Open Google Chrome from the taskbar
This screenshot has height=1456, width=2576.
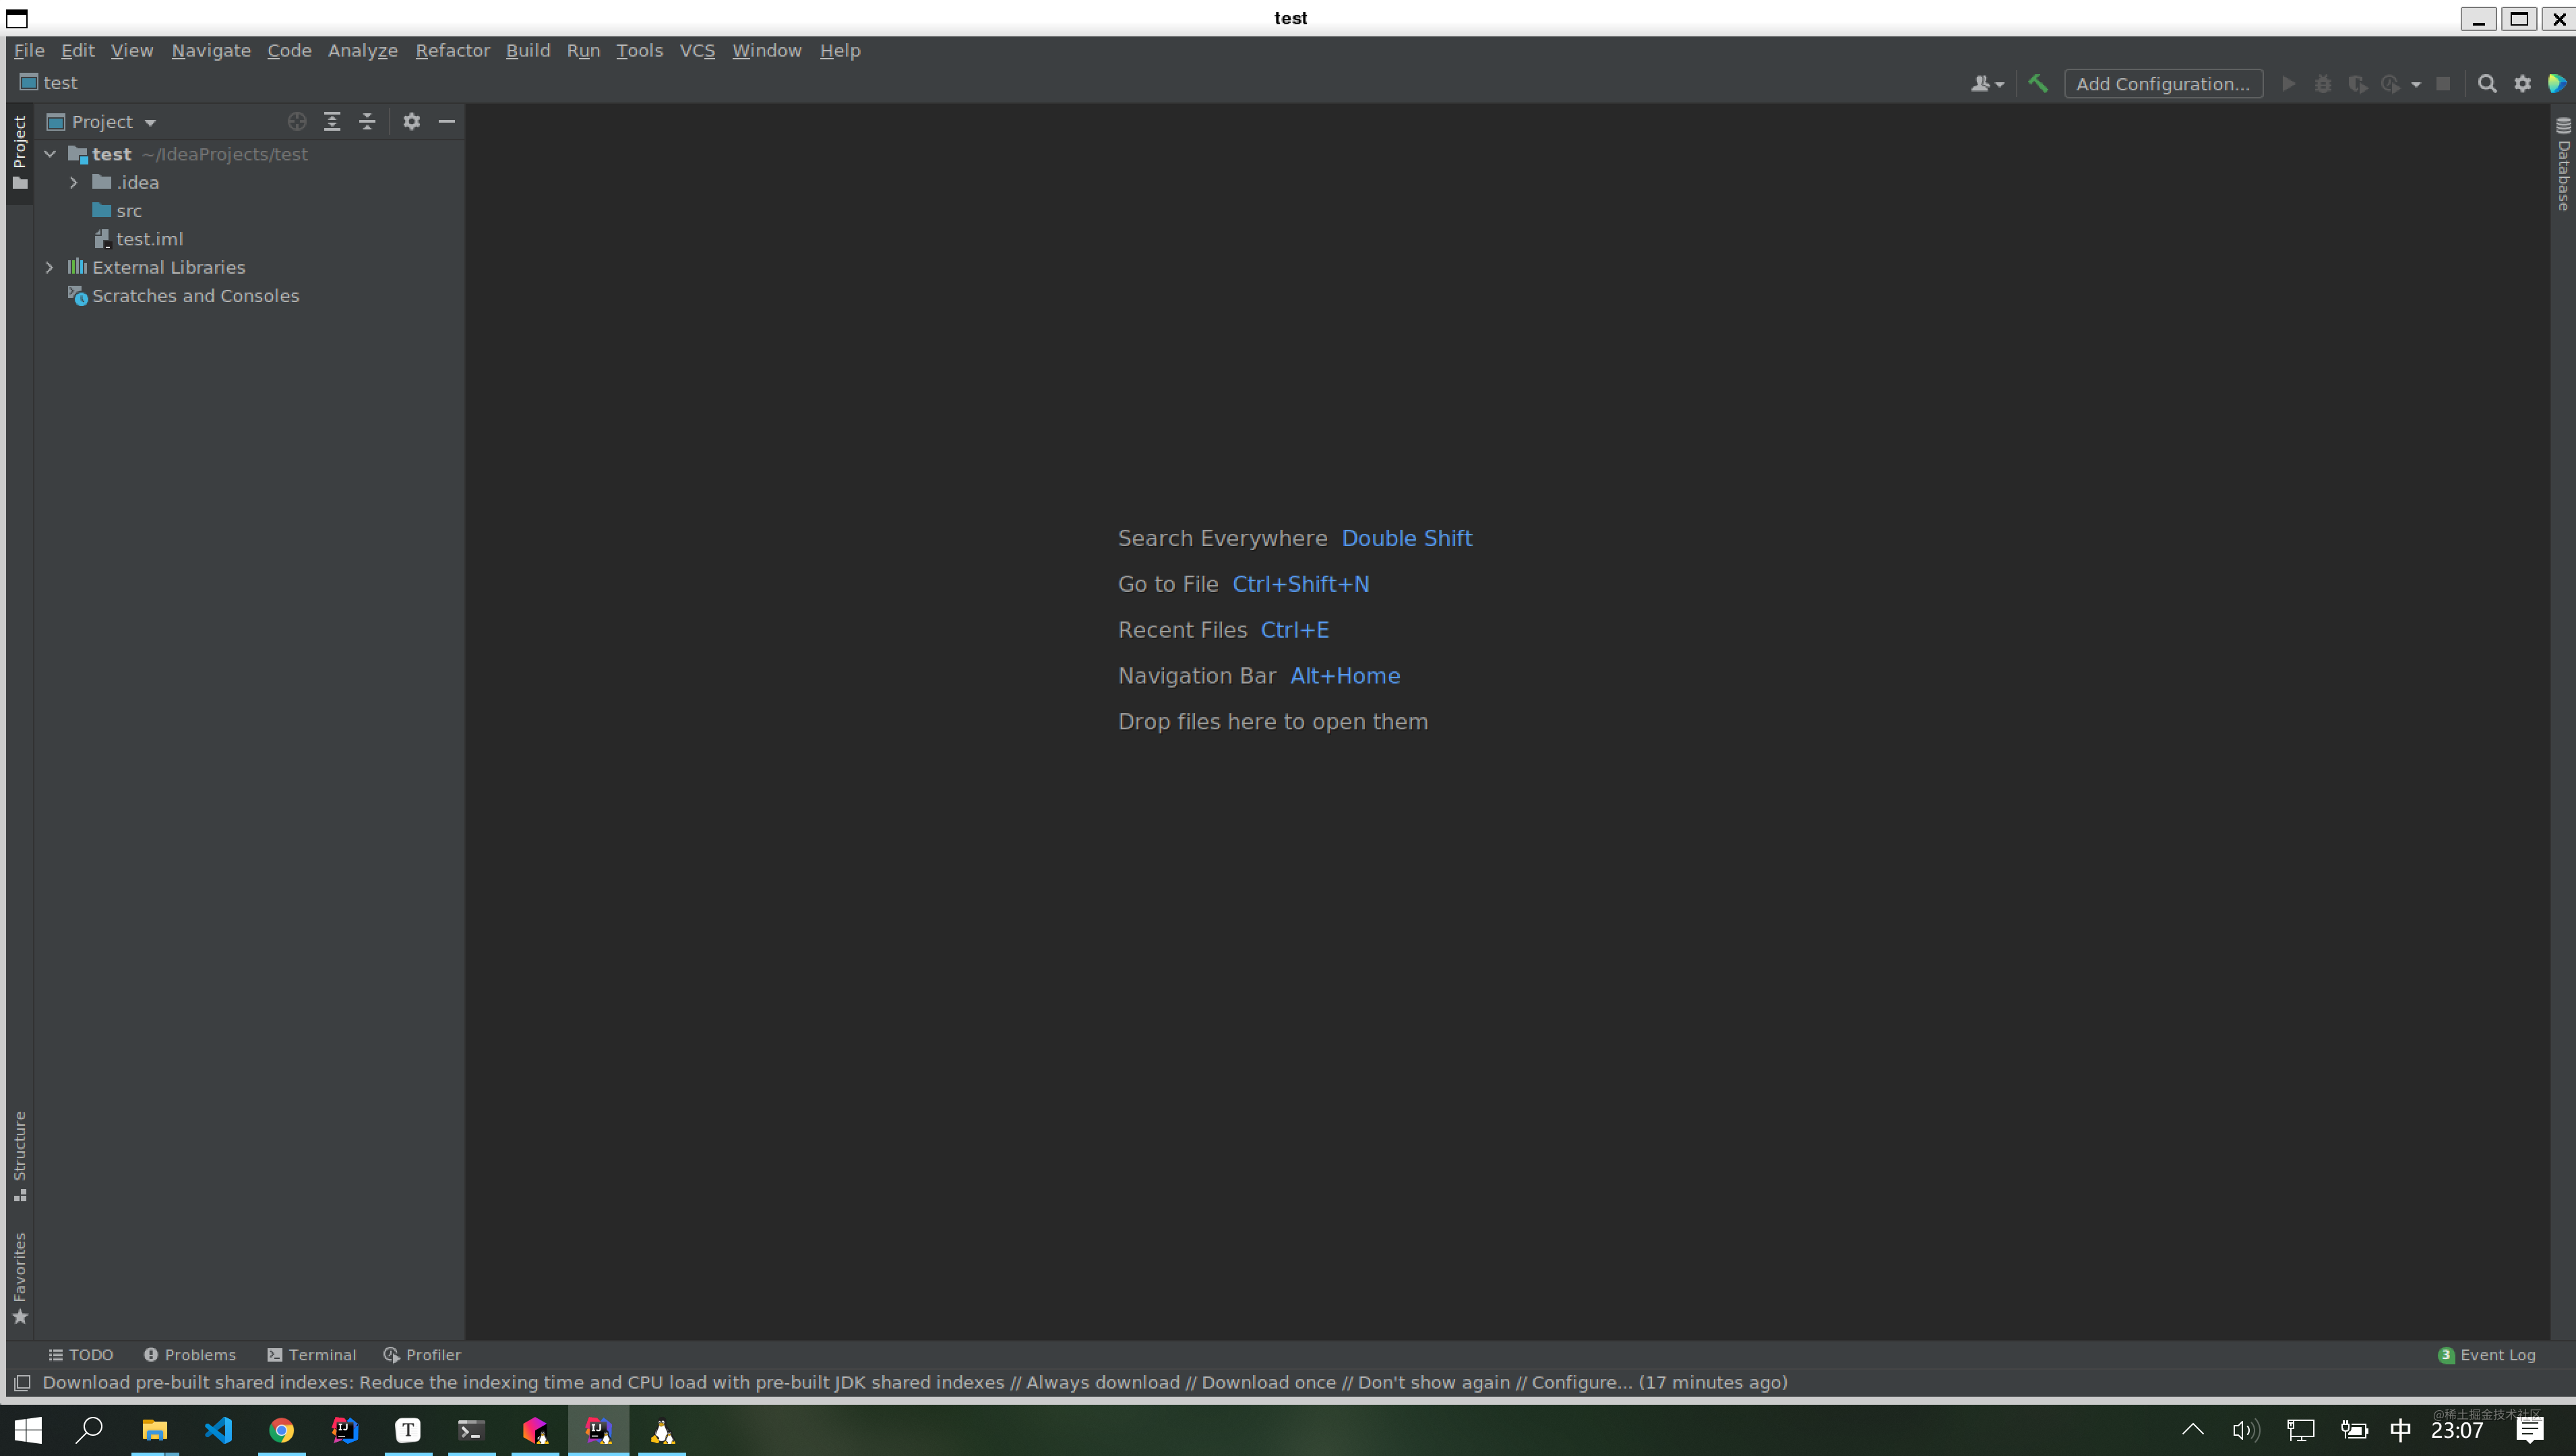[282, 1430]
